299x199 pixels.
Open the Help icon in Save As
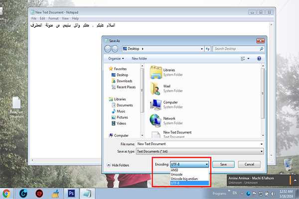pos(259,59)
